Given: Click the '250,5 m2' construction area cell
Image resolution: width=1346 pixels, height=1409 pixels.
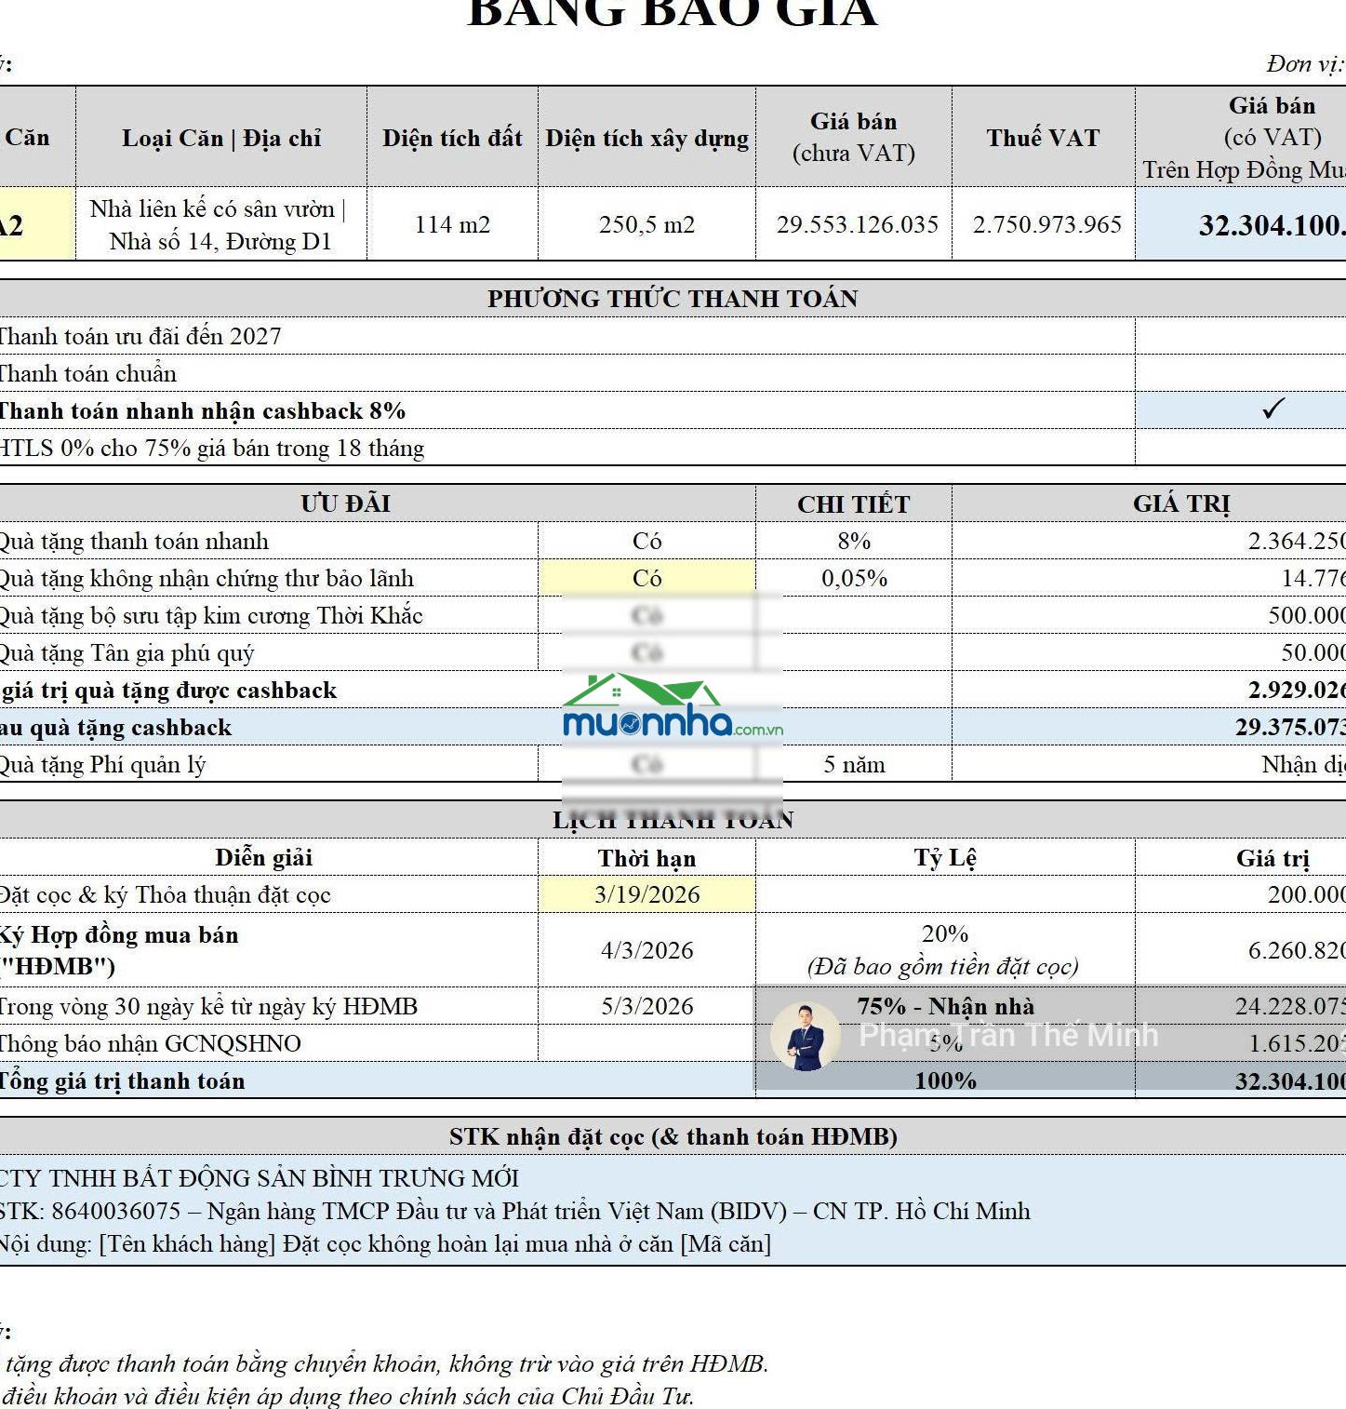Looking at the screenshot, I should (x=646, y=224).
